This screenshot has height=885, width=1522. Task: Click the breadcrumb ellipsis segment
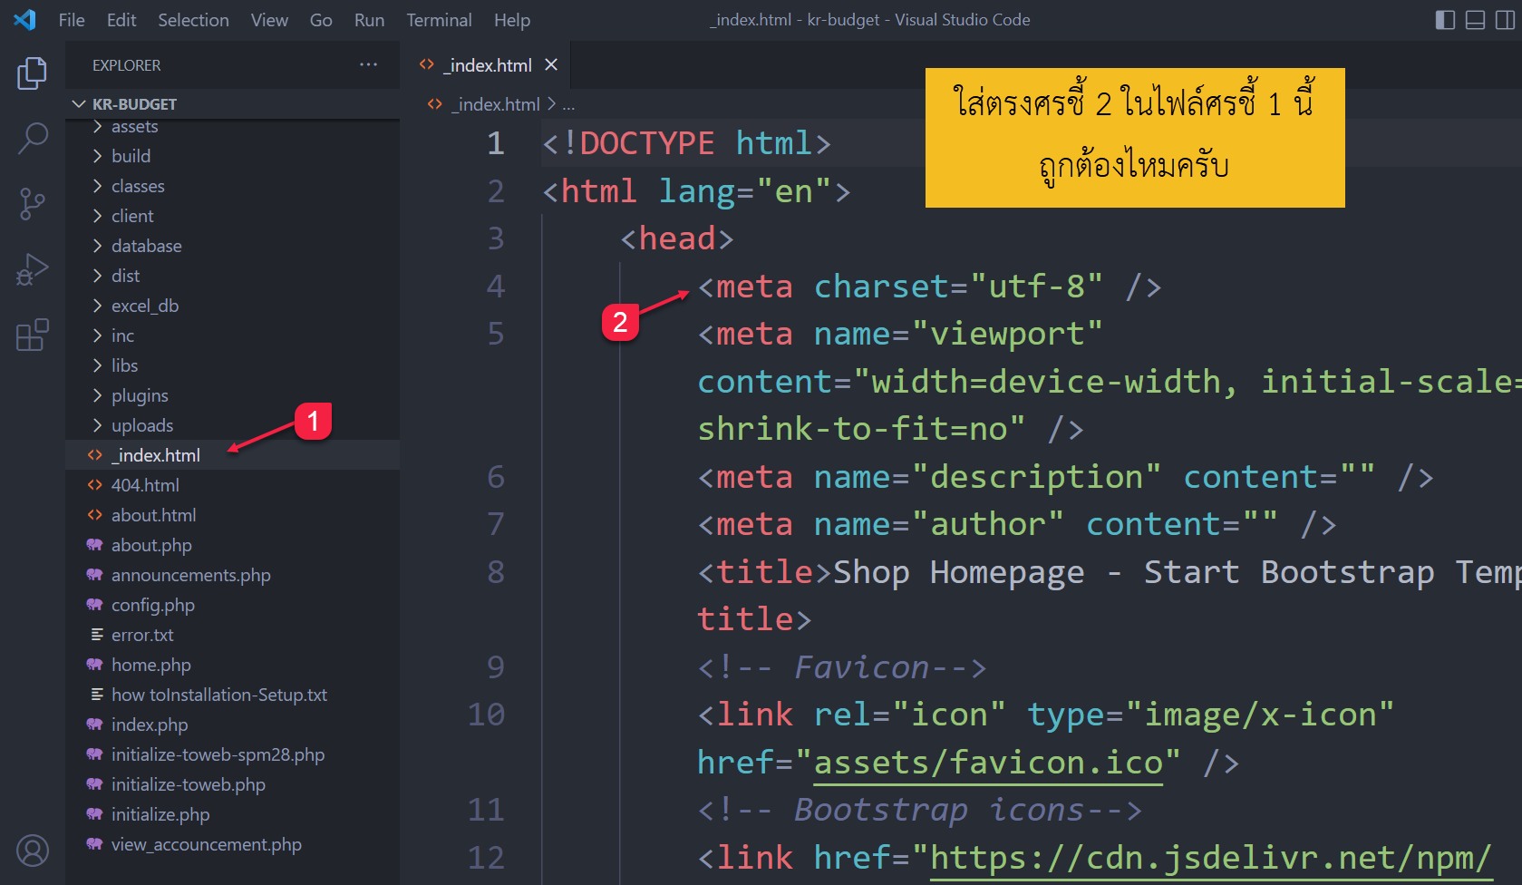point(568,105)
